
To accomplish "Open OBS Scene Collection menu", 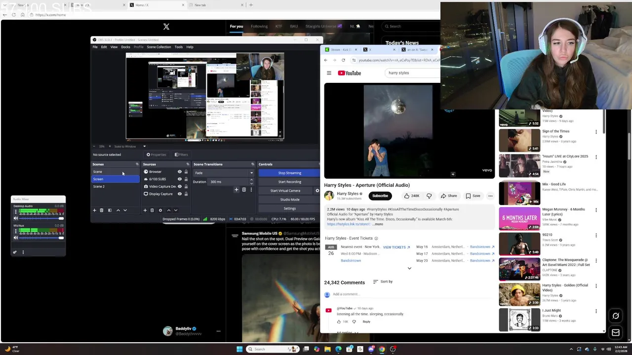I will pos(159,47).
